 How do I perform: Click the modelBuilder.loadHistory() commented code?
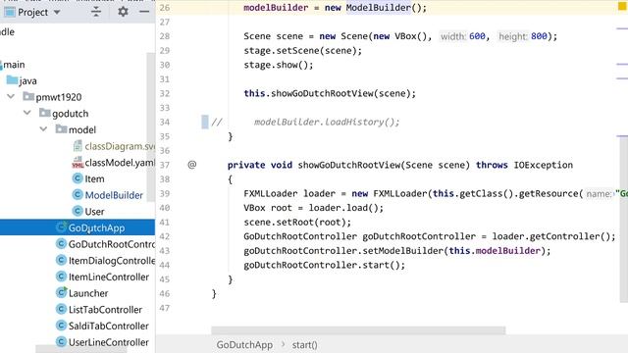(x=327, y=122)
